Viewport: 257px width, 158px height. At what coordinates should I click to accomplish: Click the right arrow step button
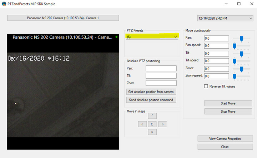[162, 124]
